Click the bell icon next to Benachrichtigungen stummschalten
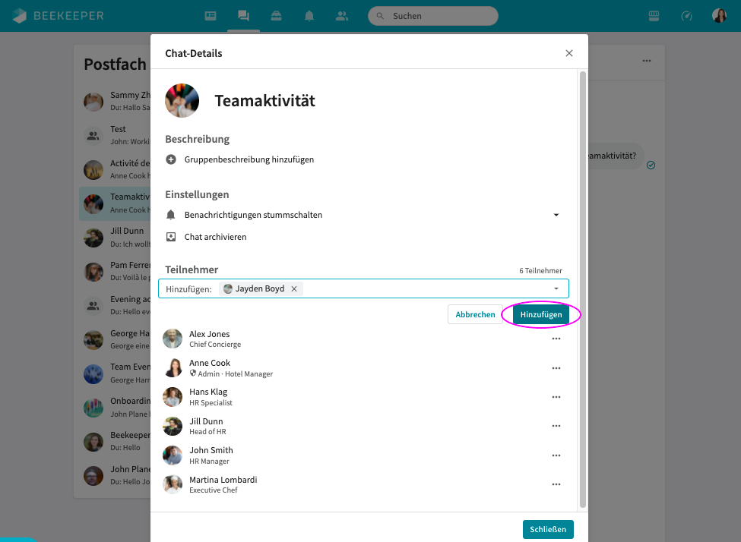 coord(171,216)
